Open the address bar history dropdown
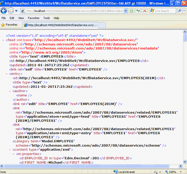Image resolution: width=187 pixels, height=174 pixels. (x=125, y=11)
